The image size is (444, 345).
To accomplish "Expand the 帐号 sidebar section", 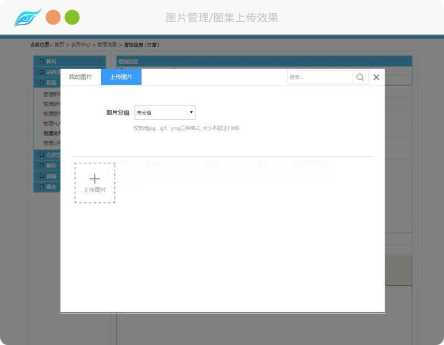I will [51, 61].
